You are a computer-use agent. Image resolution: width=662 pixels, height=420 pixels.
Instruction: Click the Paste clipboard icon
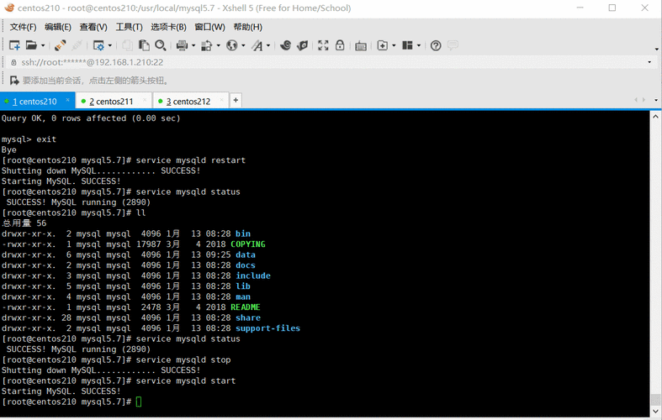144,45
